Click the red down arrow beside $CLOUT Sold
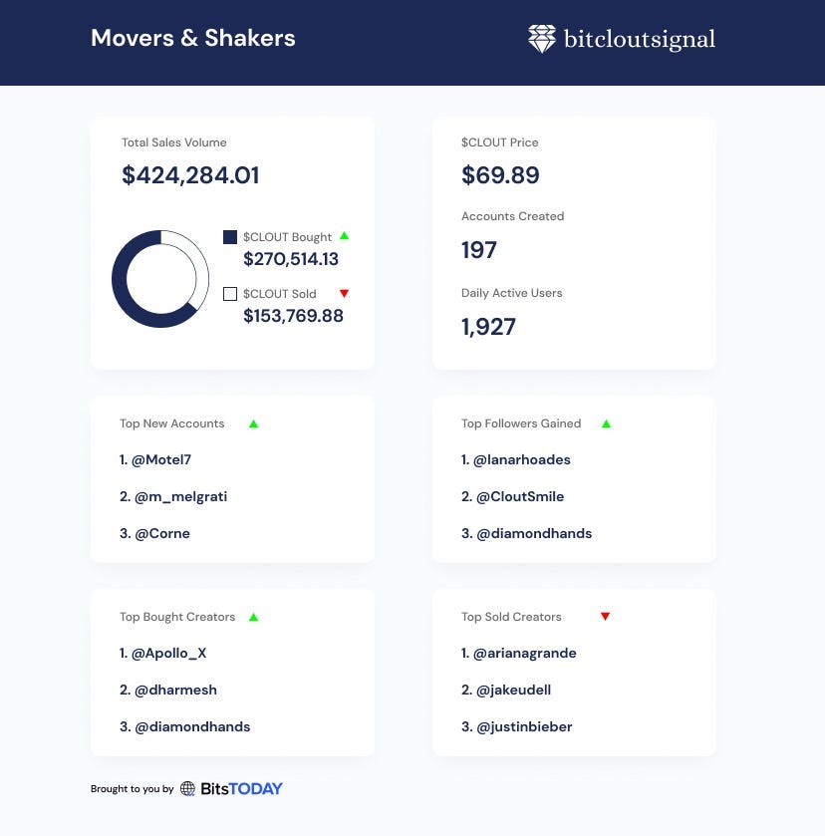Screen dimensions: 825x836 [345, 293]
